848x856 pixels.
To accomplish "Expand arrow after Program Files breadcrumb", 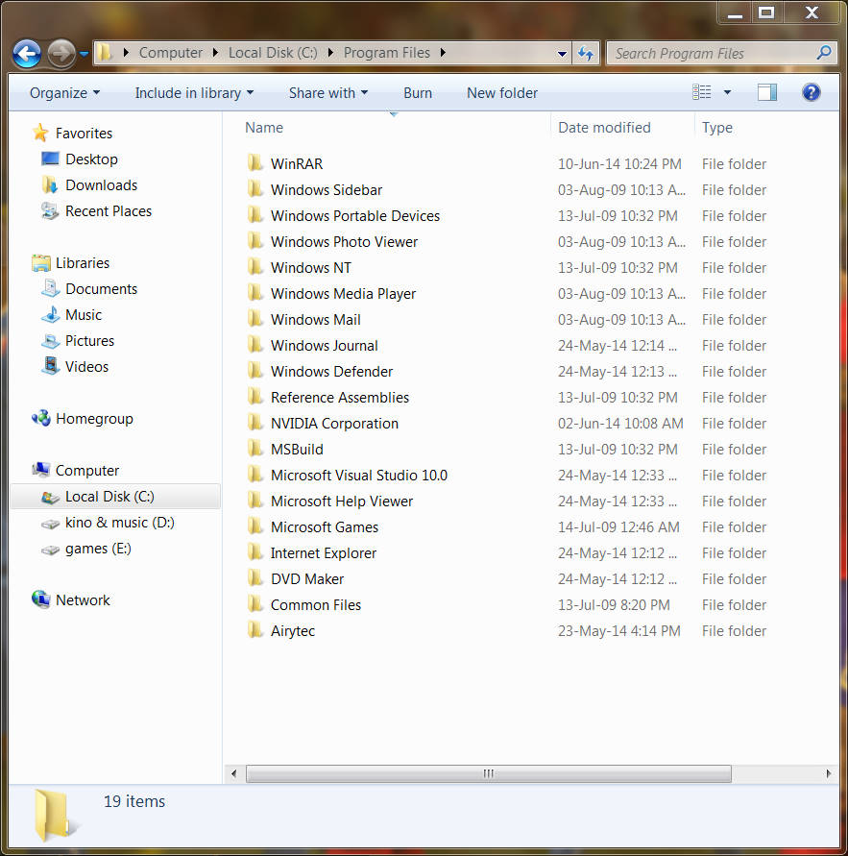I will tap(443, 53).
